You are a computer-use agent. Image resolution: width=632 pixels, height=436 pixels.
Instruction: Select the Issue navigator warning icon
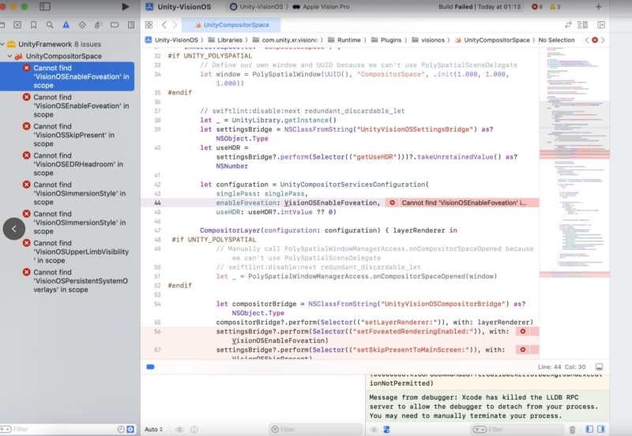point(65,25)
